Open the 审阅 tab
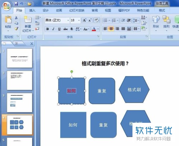179x146 pixels. (x=95, y=10)
